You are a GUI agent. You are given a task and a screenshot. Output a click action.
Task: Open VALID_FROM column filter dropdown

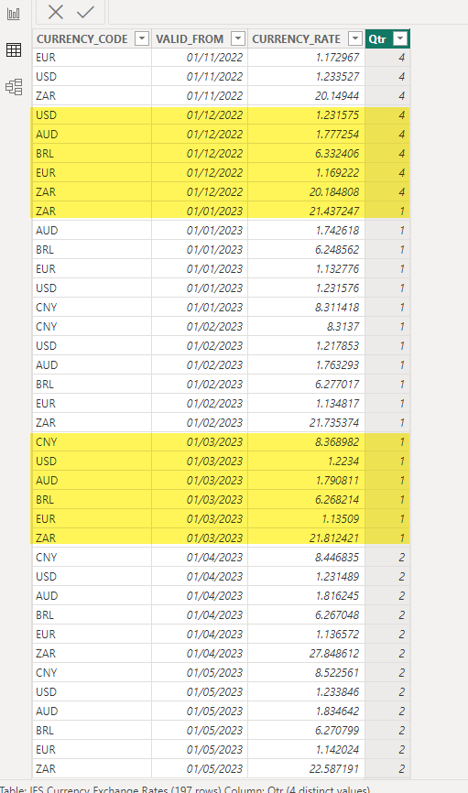coord(238,38)
